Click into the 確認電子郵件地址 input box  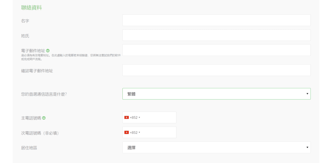[x=216, y=70]
